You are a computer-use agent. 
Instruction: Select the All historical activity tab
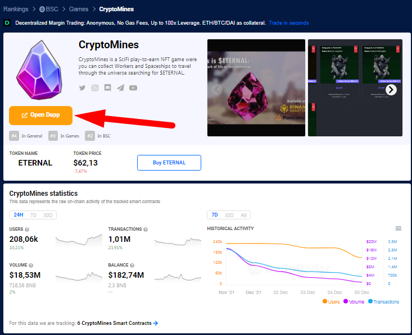243,215
